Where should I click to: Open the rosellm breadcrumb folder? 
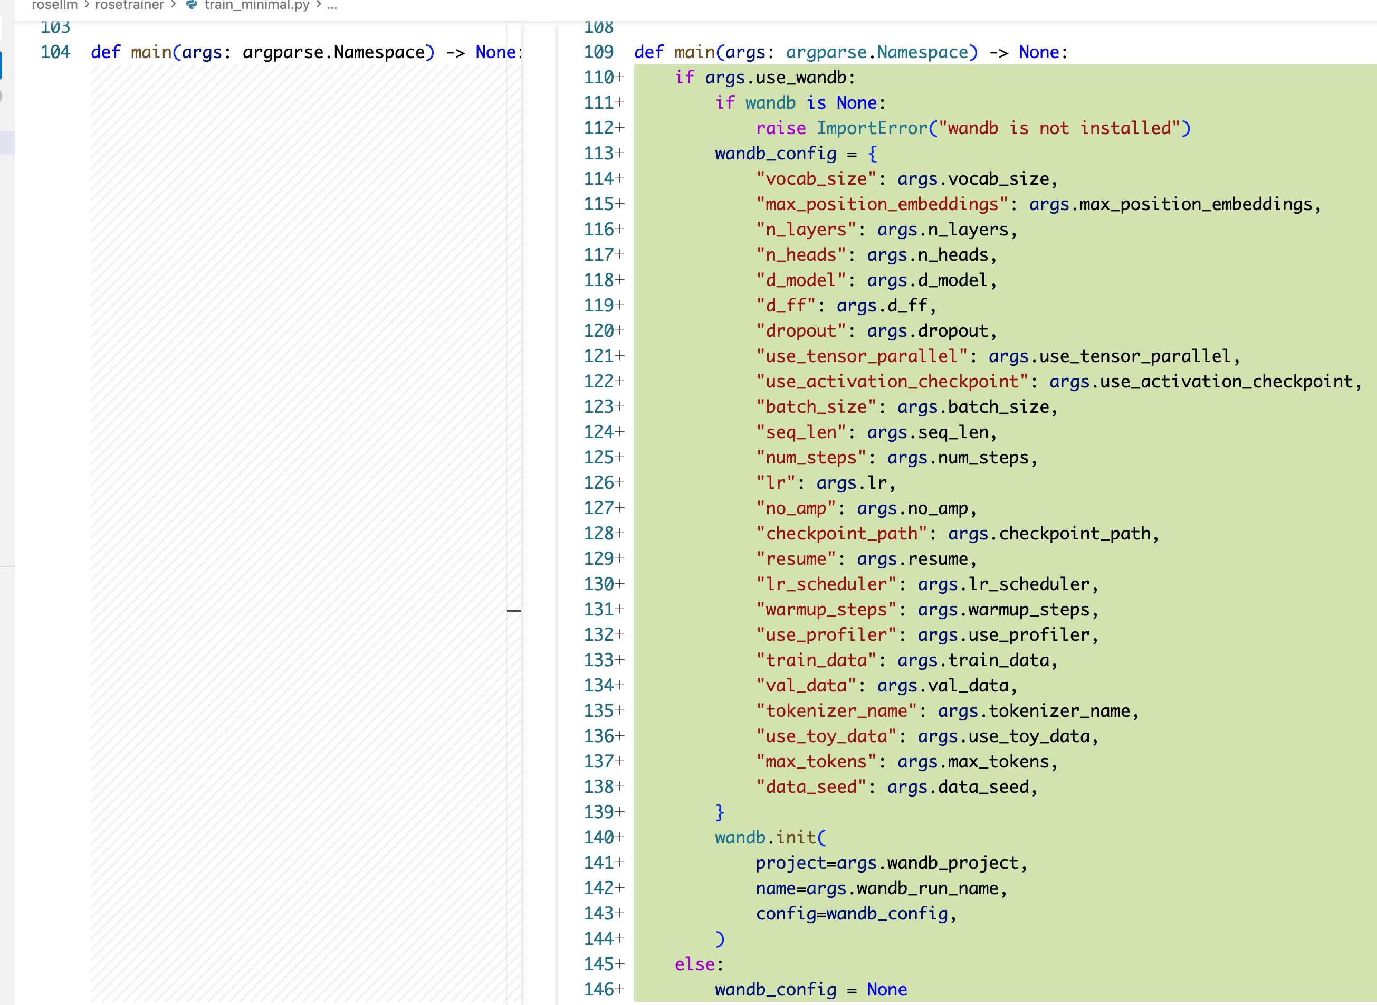(x=55, y=5)
